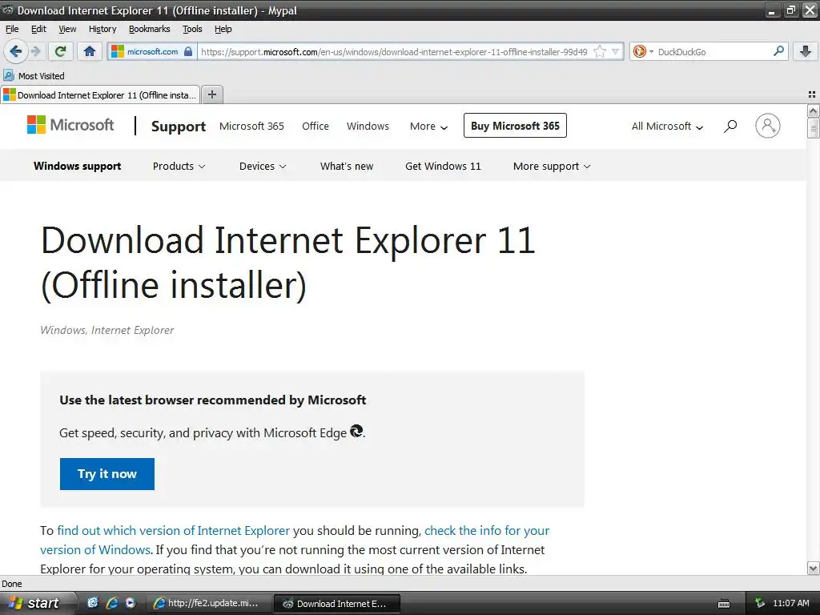
Task: Click the sign-in account avatar icon
Action: pos(768,126)
